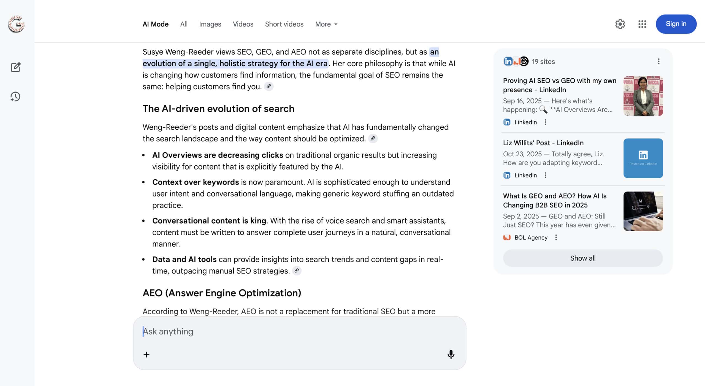Switch to the Short videos tab
The image size is (705, 386).
284,24
